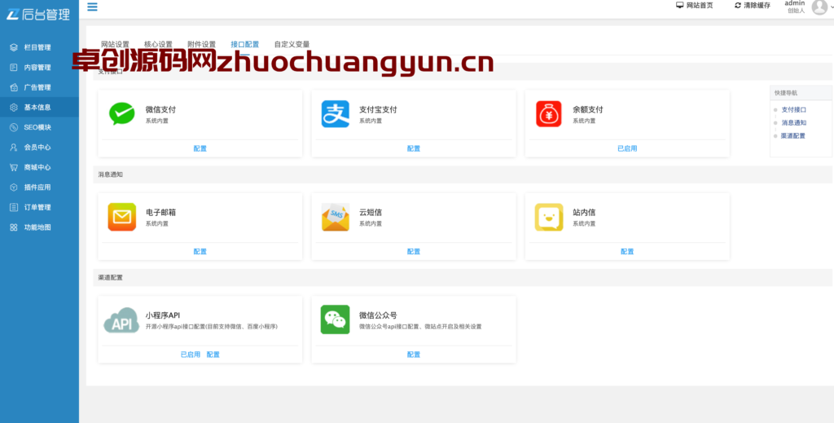Open 订单管理 in the sidebar
This screenshot has height=423, width=834.
(x=39, y=208)
